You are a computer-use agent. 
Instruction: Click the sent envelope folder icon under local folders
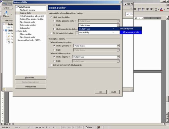tap(9, 39)
